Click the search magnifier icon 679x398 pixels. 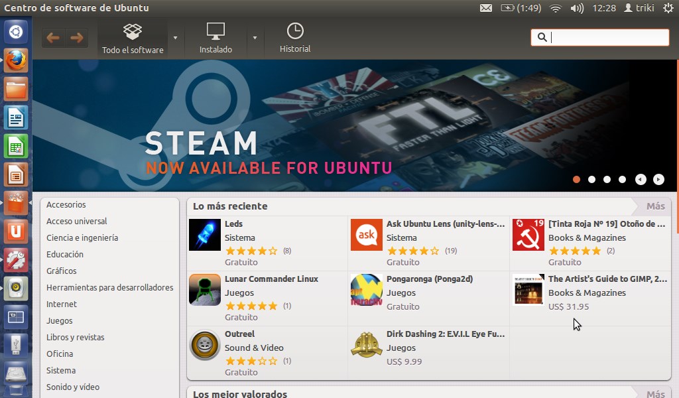pos(542,37)
